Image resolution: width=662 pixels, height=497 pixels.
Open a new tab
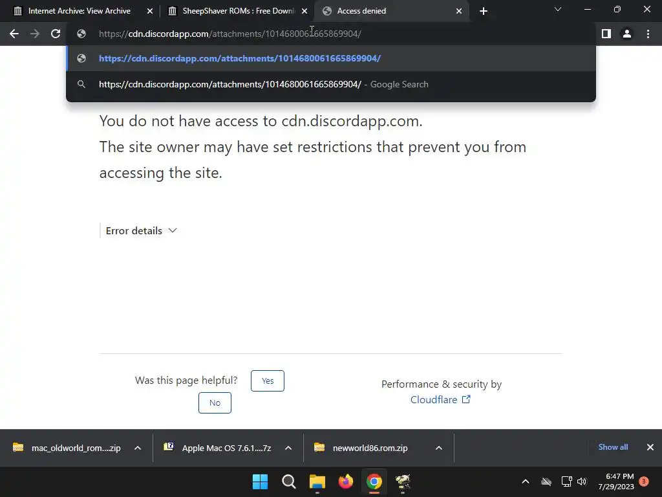tap(484, 11)
